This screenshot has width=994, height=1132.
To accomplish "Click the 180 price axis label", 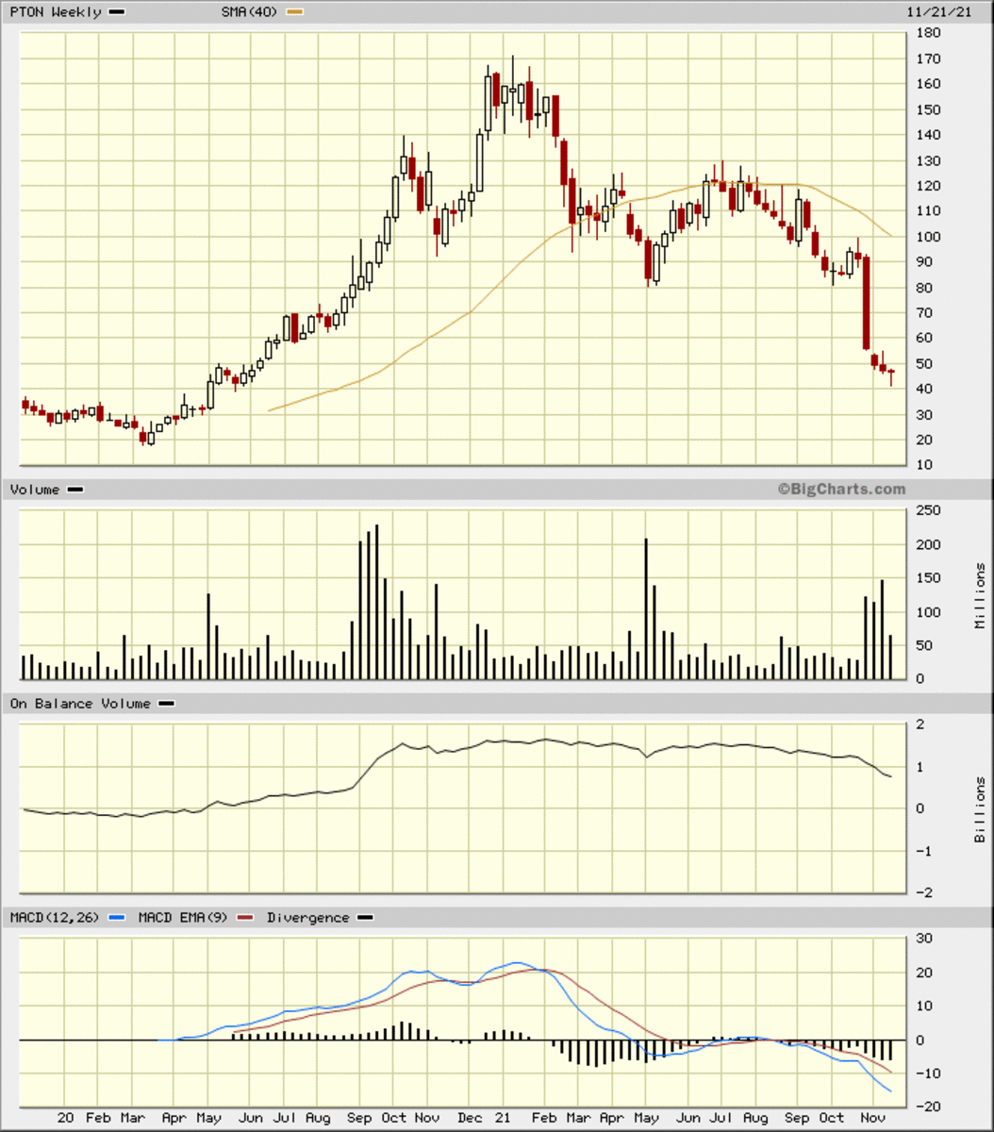I will (929, 33).
